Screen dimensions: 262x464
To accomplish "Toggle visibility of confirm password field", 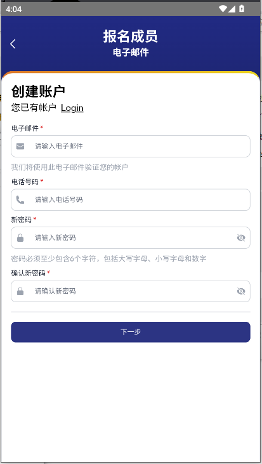I will (x=241, y=291).
